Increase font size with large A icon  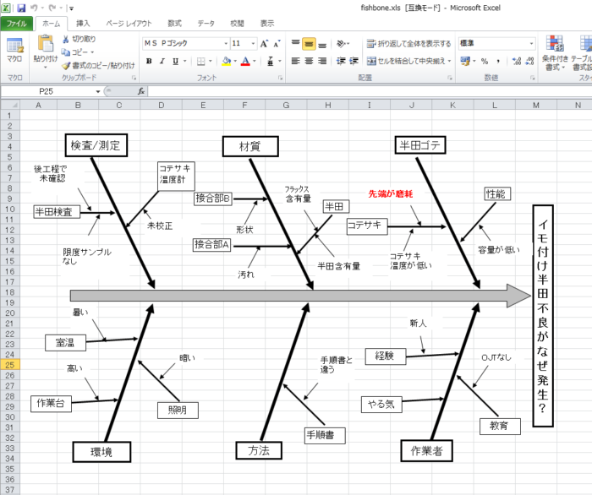click(264, 44)
